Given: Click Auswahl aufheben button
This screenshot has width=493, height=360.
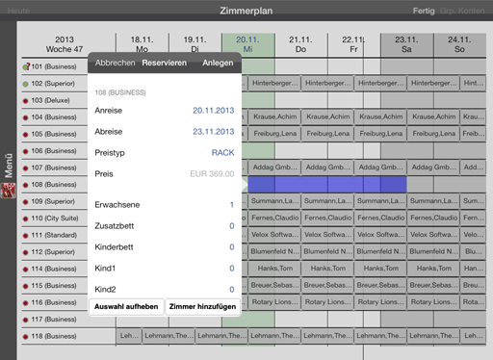Looking at the screenshot, I should [x=126, y=307].
